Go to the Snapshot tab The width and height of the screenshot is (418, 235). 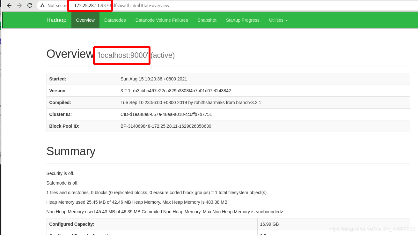click(207, 20)
